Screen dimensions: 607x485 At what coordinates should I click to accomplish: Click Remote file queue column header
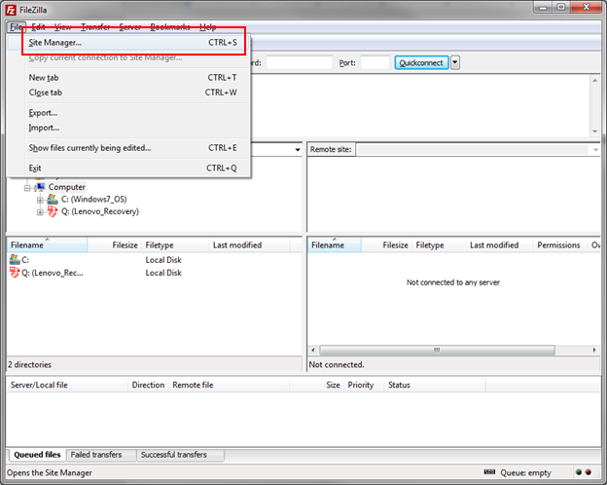229,385
